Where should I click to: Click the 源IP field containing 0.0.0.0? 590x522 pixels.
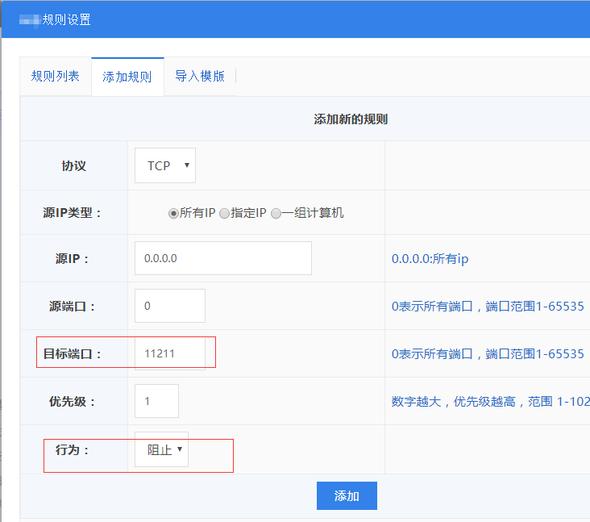222,258
